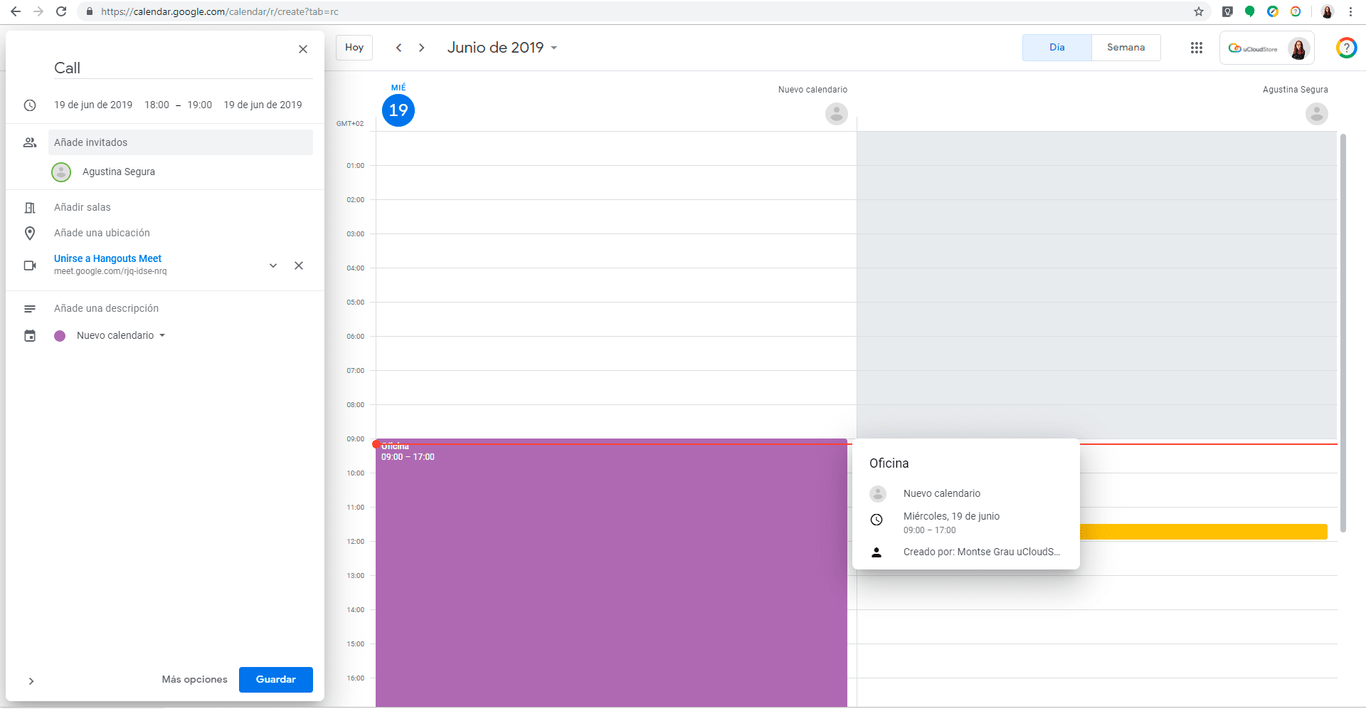Go to next day arrow
The width and height of the screenshot is (1366, 709).
[422, 48]
